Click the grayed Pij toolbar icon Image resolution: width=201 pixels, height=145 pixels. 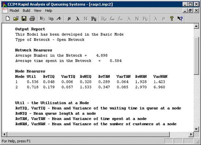[145, 19]
